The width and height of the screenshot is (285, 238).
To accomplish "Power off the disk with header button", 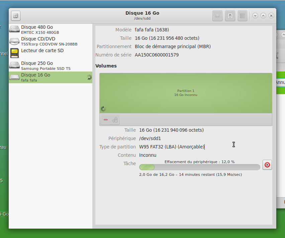I will [230, 16].
